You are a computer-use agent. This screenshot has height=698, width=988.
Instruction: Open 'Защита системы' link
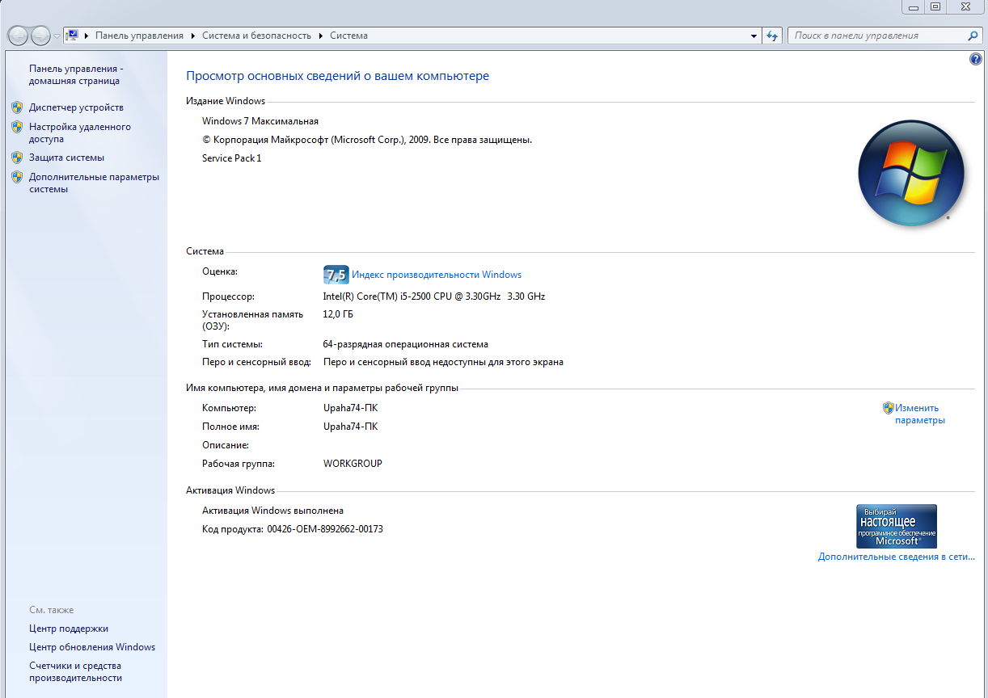pyautogui.click(x=66, y=158)
